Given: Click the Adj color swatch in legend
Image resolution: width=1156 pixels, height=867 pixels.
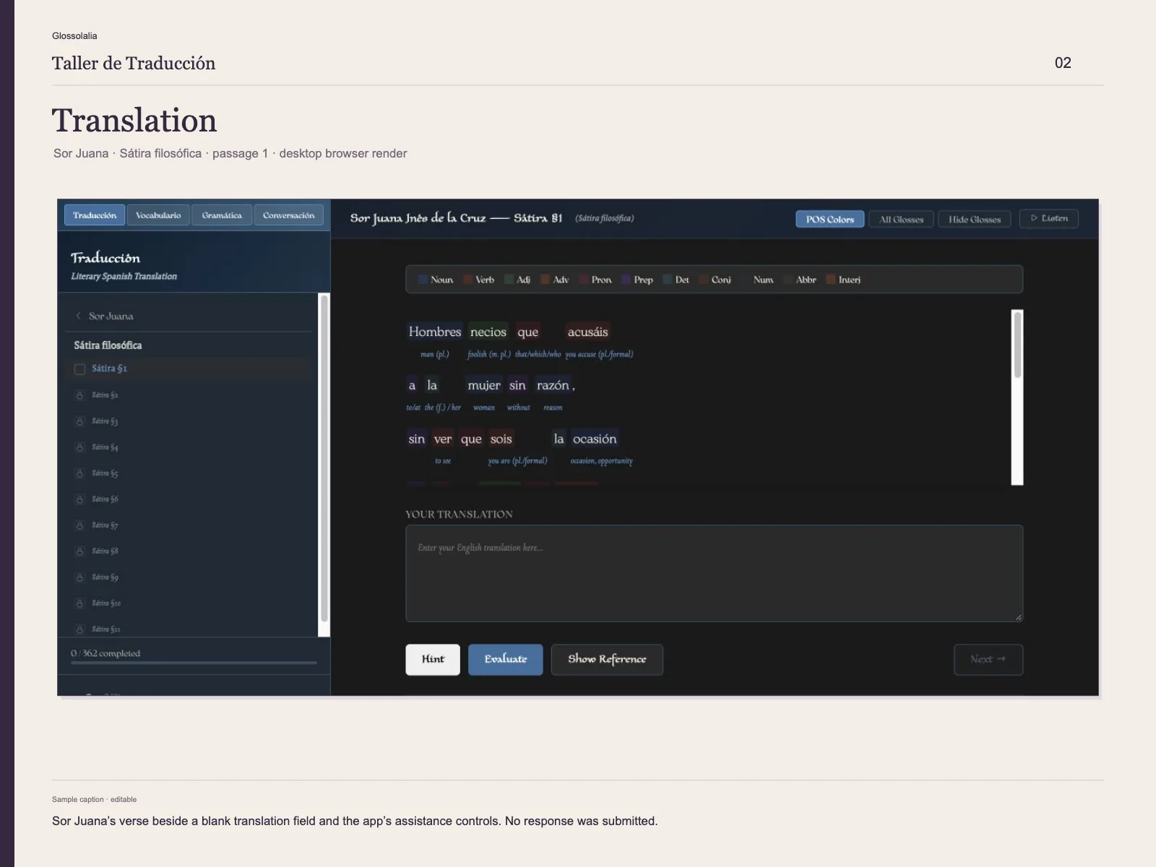Looking at the screenshot, I should [509, 280].
